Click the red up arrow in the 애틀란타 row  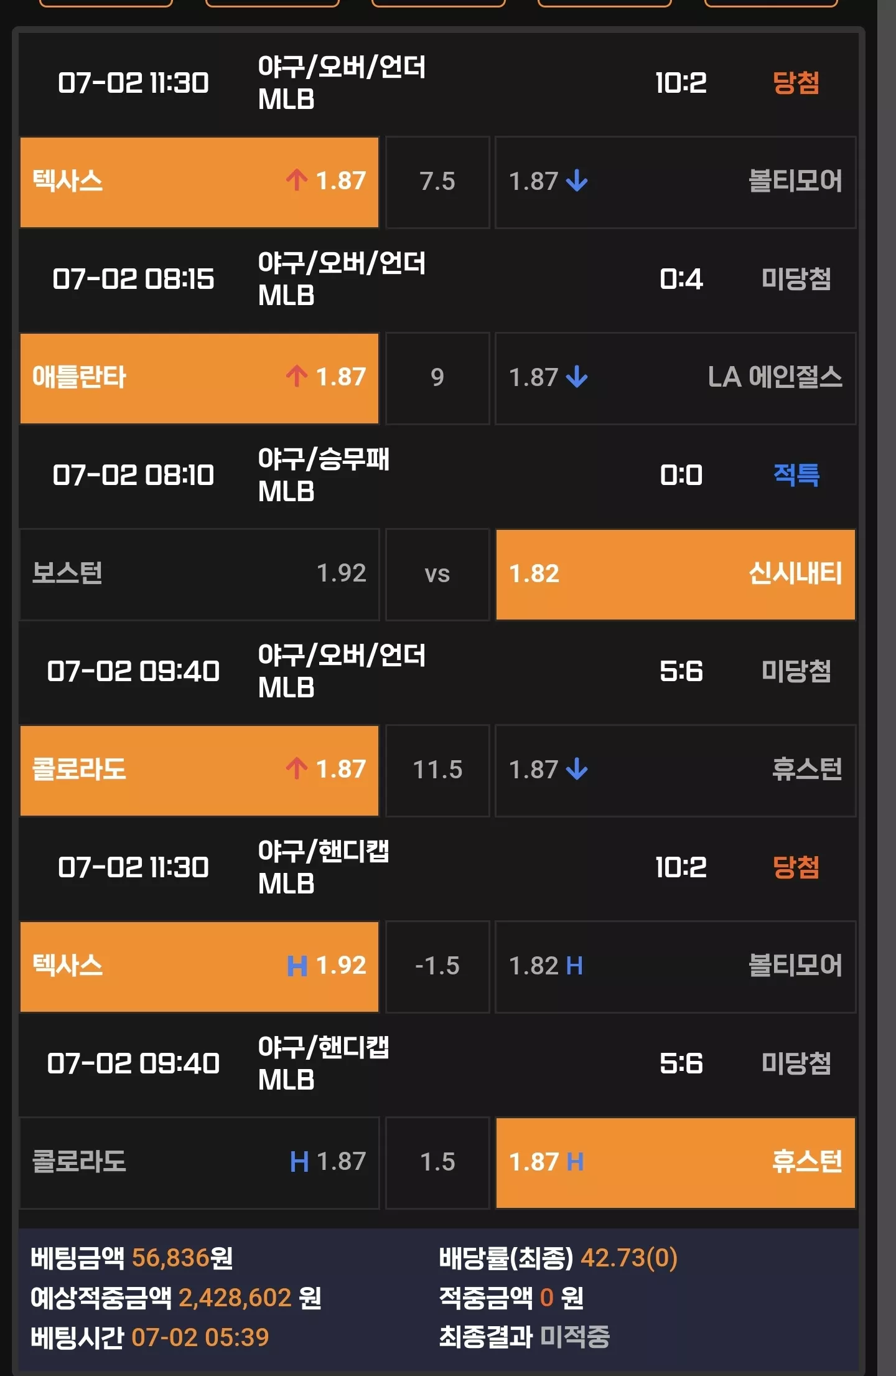click(x=297, y=377)
